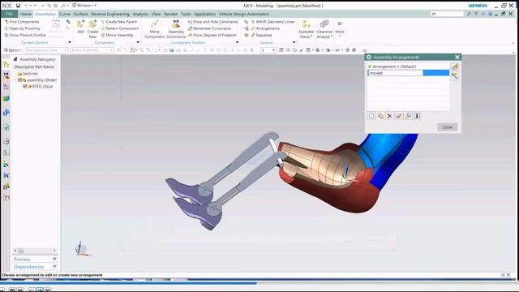
Task: Click the command finder search field
Action: point(447,14)
